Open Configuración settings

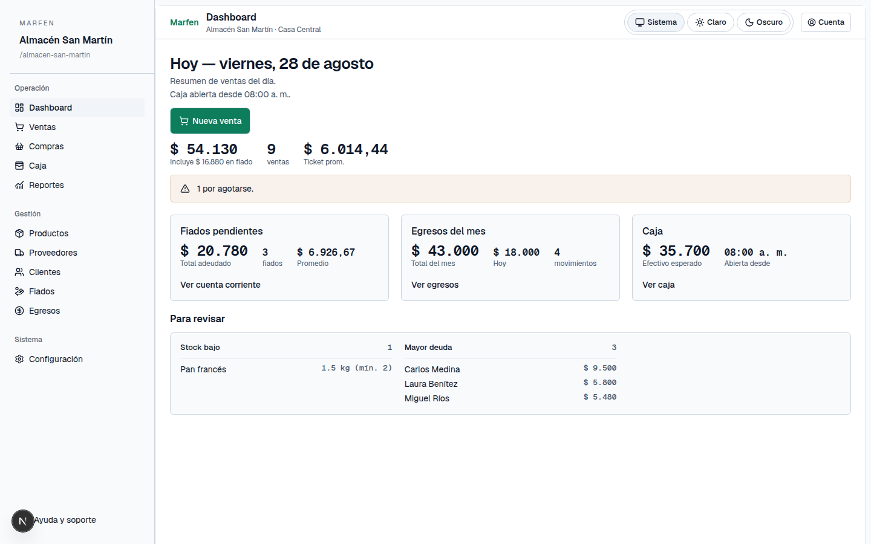[x=77, y=359]
